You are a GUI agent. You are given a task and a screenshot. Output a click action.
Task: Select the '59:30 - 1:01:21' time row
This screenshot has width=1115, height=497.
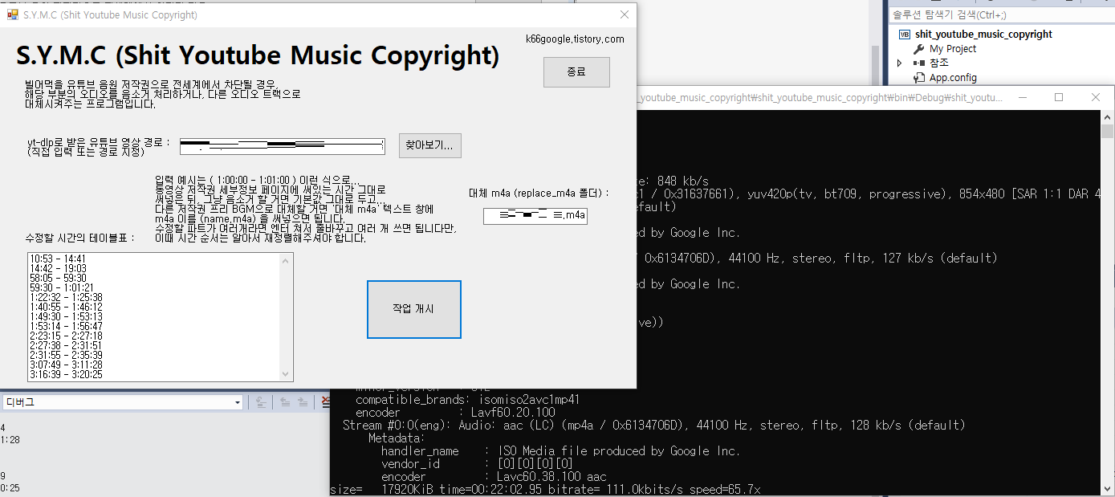click(61, 287)
